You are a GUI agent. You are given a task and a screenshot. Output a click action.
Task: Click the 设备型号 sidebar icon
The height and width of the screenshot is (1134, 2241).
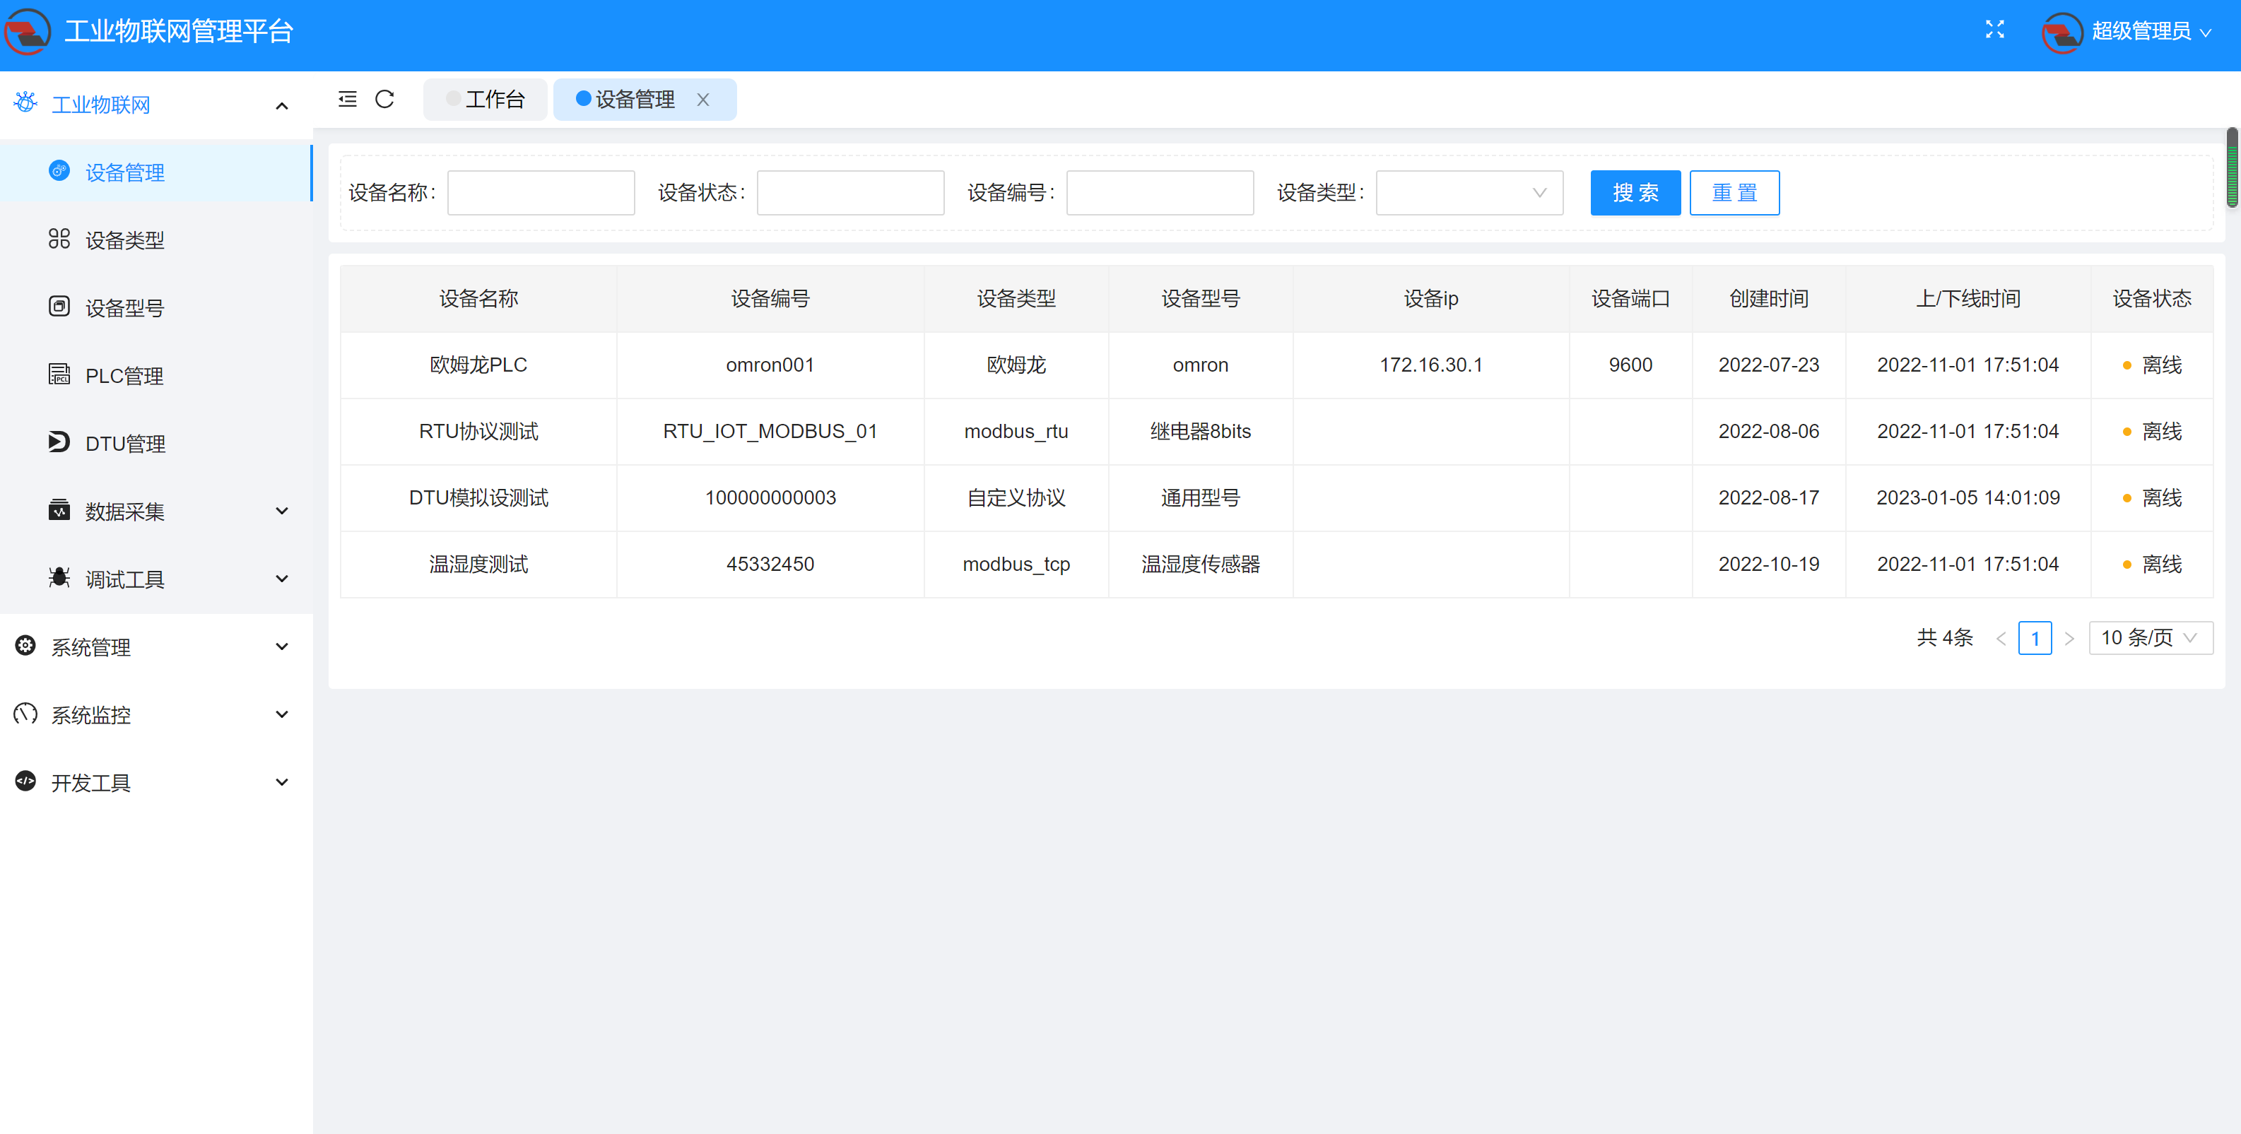[59, 306]
